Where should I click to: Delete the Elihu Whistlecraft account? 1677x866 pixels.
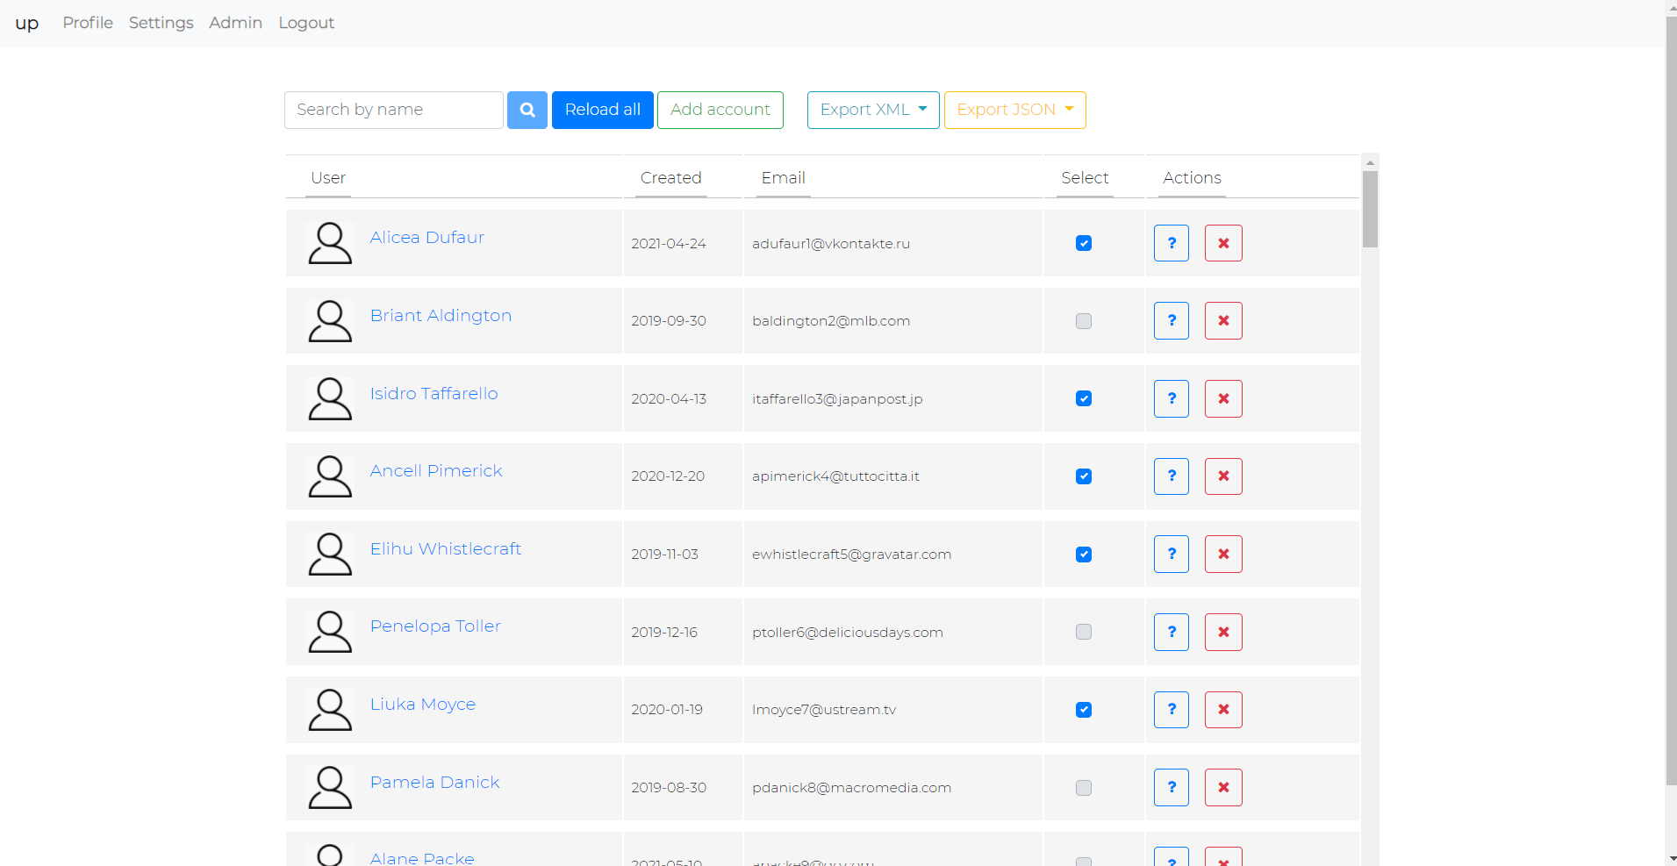1223,555
